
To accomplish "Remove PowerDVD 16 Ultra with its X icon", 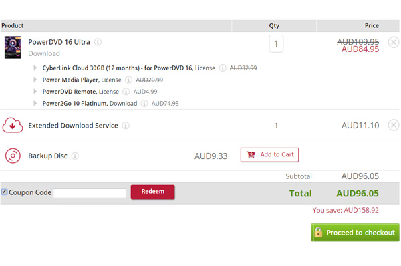I will pos(394,42).
